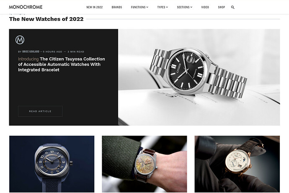289x193 pixels.
Task: Go to MONOCHROME home logo
Action: click(26, 7)
